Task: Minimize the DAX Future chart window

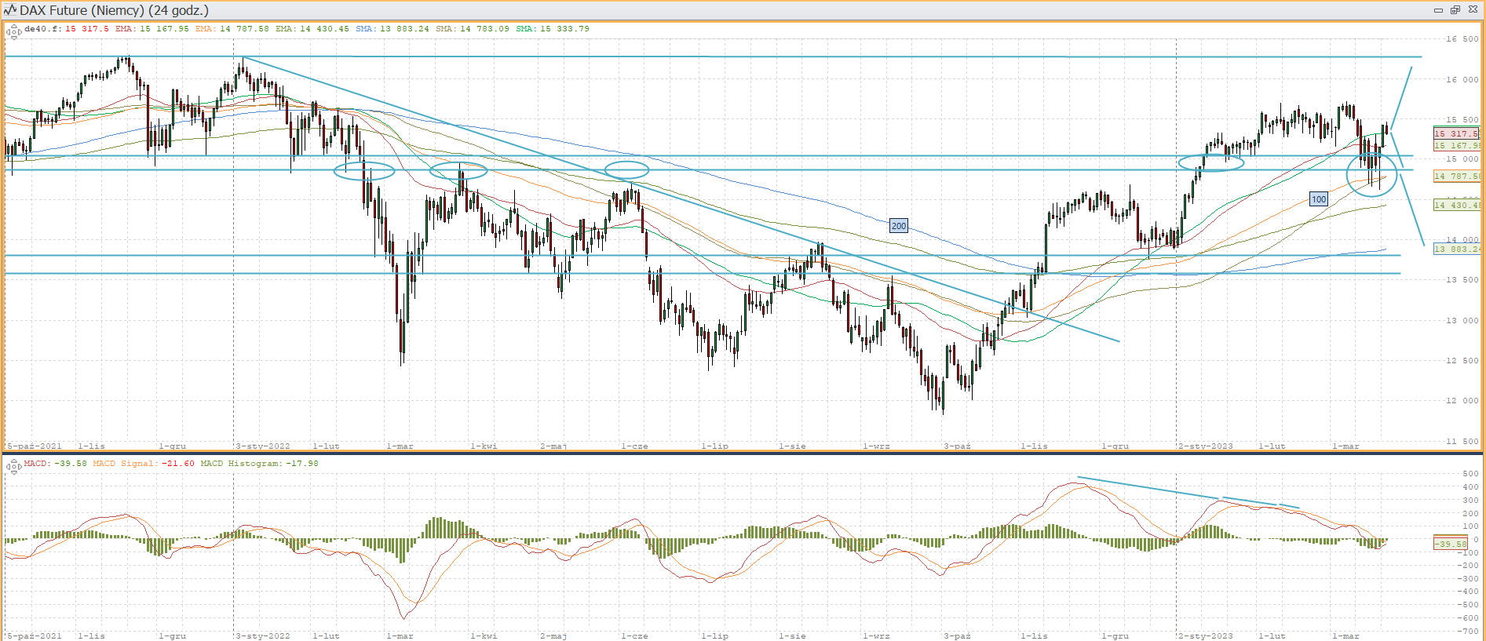Action: [x=1438, y=10]
